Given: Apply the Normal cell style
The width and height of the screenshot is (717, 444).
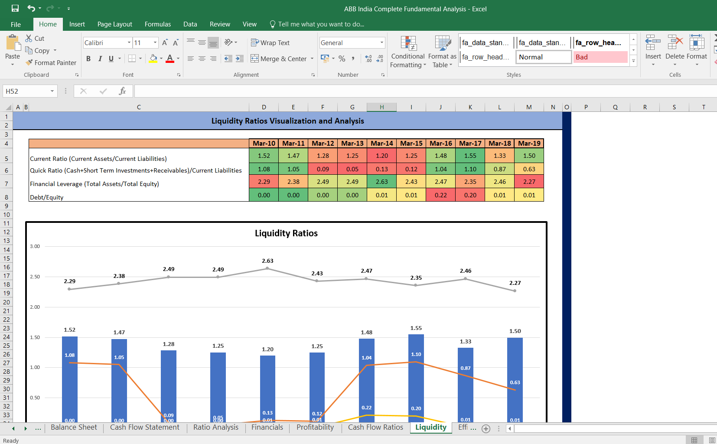Looking at the screenshot, I should click(544, 57).
